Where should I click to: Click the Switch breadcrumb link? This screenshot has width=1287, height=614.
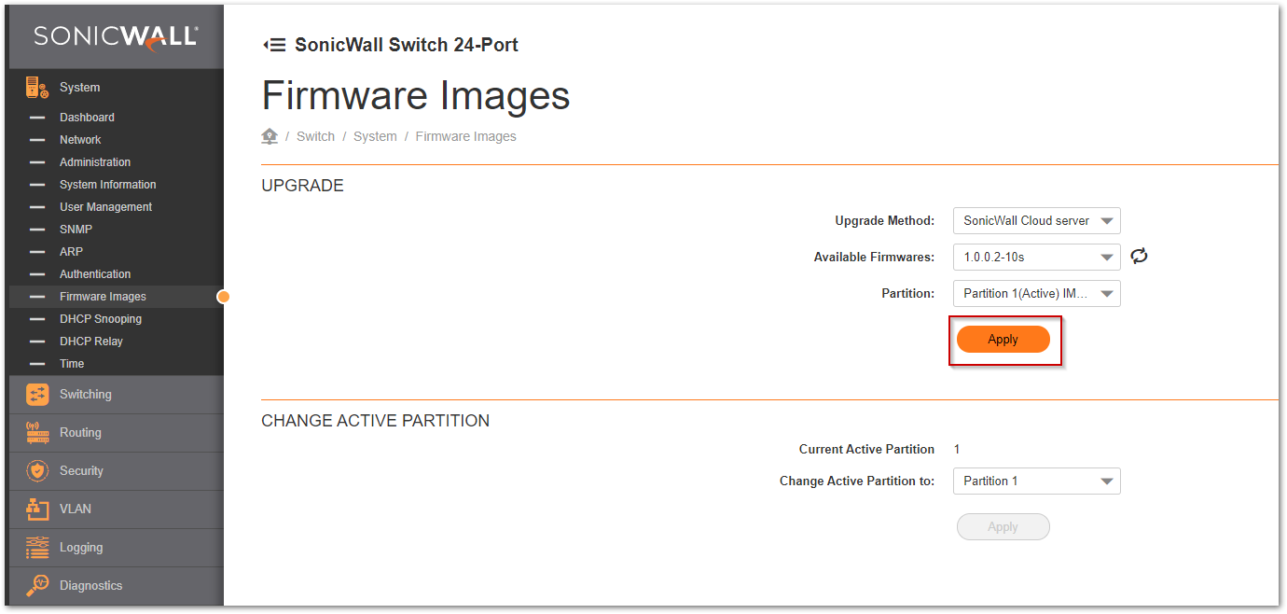[x=315, y=136]
